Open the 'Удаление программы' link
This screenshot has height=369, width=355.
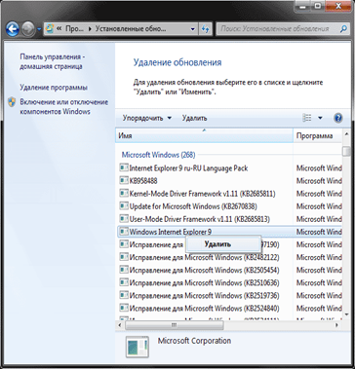click(x=54, y=88)
